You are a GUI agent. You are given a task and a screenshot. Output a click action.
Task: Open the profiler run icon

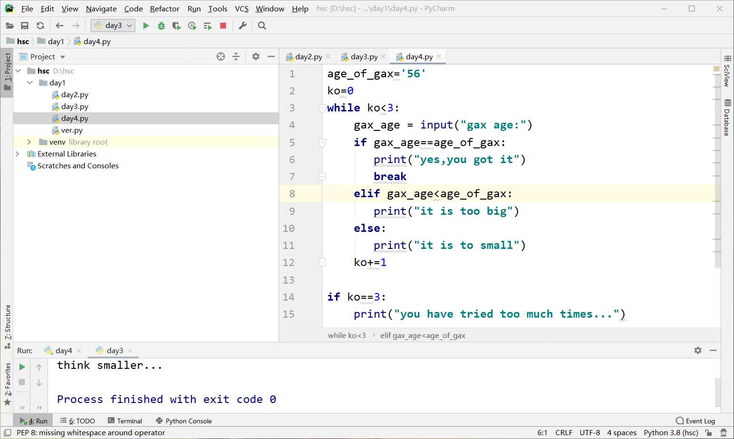pyautogui.click(x=192, y=26)
